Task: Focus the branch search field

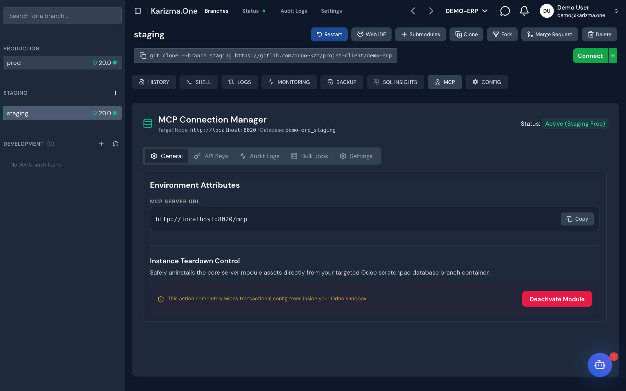Action: pos(63,16)
